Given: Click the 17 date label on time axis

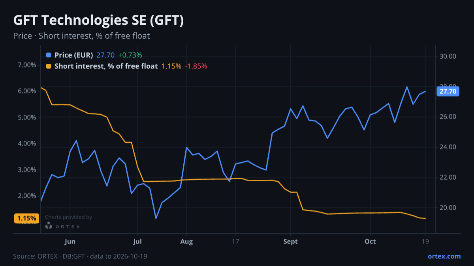Looking at the screenshot, I should 236,242.
